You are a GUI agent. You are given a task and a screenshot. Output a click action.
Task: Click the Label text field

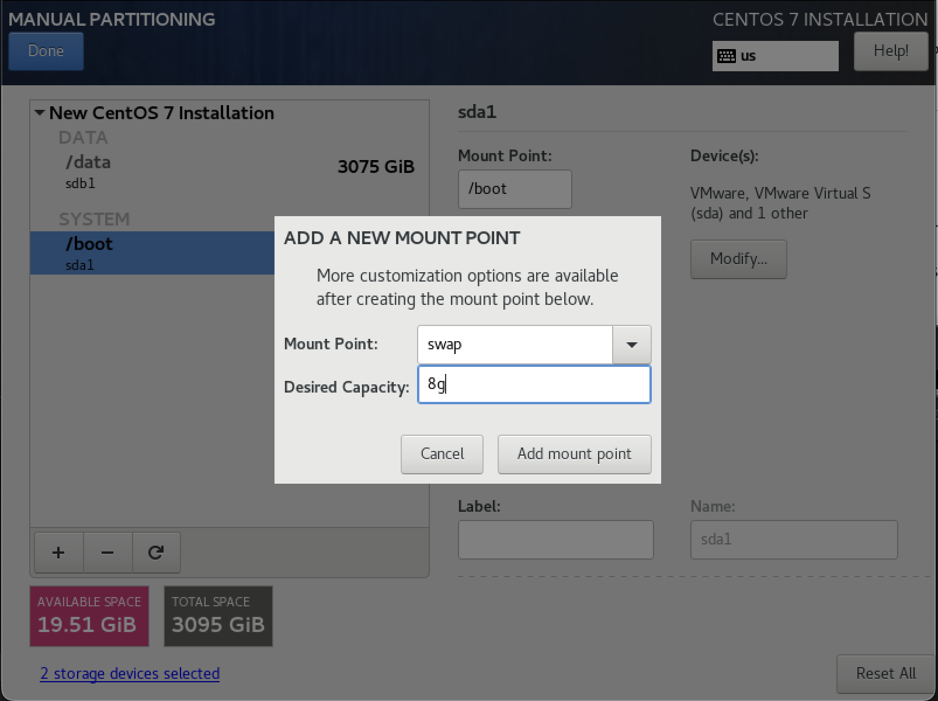tap(555, 539)
